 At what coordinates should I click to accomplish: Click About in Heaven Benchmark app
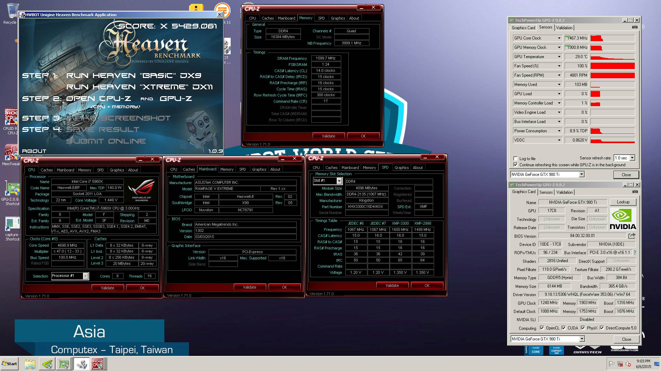(34, 151)
